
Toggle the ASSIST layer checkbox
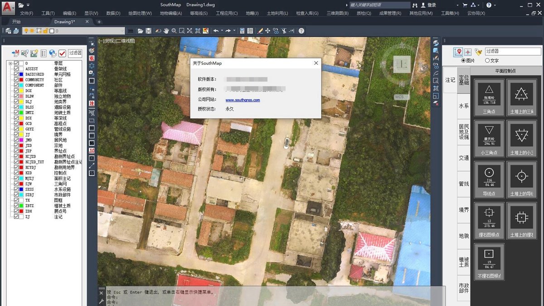(x=16, y=68)
